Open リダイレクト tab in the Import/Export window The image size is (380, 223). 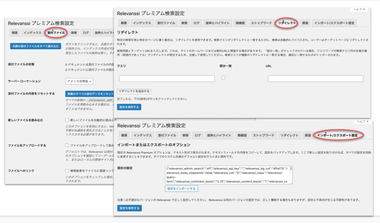(290, 135)
